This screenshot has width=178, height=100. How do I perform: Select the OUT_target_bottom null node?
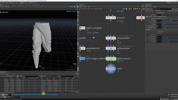tap(82, 59)
